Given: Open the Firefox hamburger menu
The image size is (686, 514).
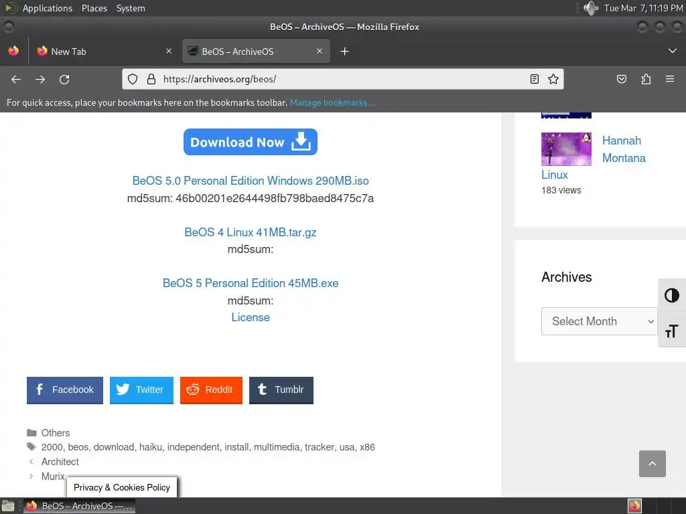Looking at the screenshot, I should click(x=670, y=79).
